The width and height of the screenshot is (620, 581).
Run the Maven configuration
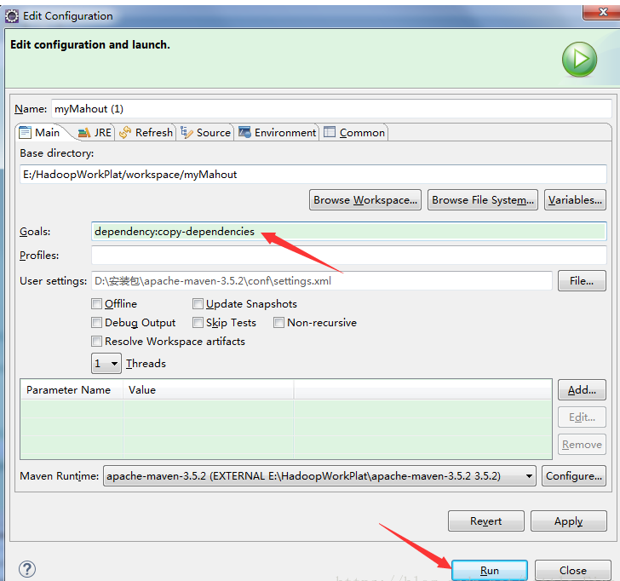(x=490, y=570)
